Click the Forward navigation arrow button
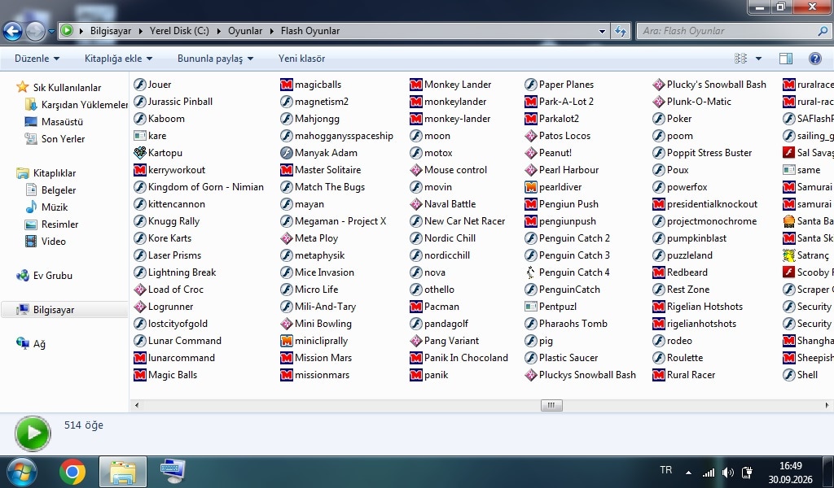Screen dimensions: 834x488 pos(36,32)
